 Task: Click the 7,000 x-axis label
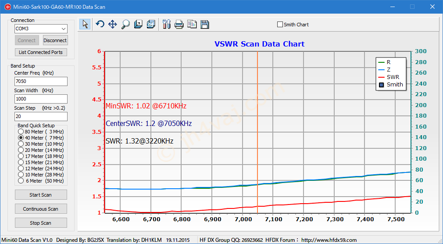243,219
